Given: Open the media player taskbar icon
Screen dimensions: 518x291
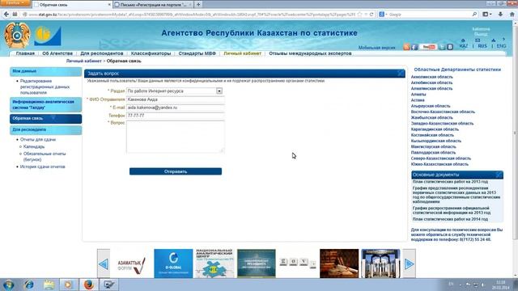Looking at the screenshot, I should coord(68,285).
